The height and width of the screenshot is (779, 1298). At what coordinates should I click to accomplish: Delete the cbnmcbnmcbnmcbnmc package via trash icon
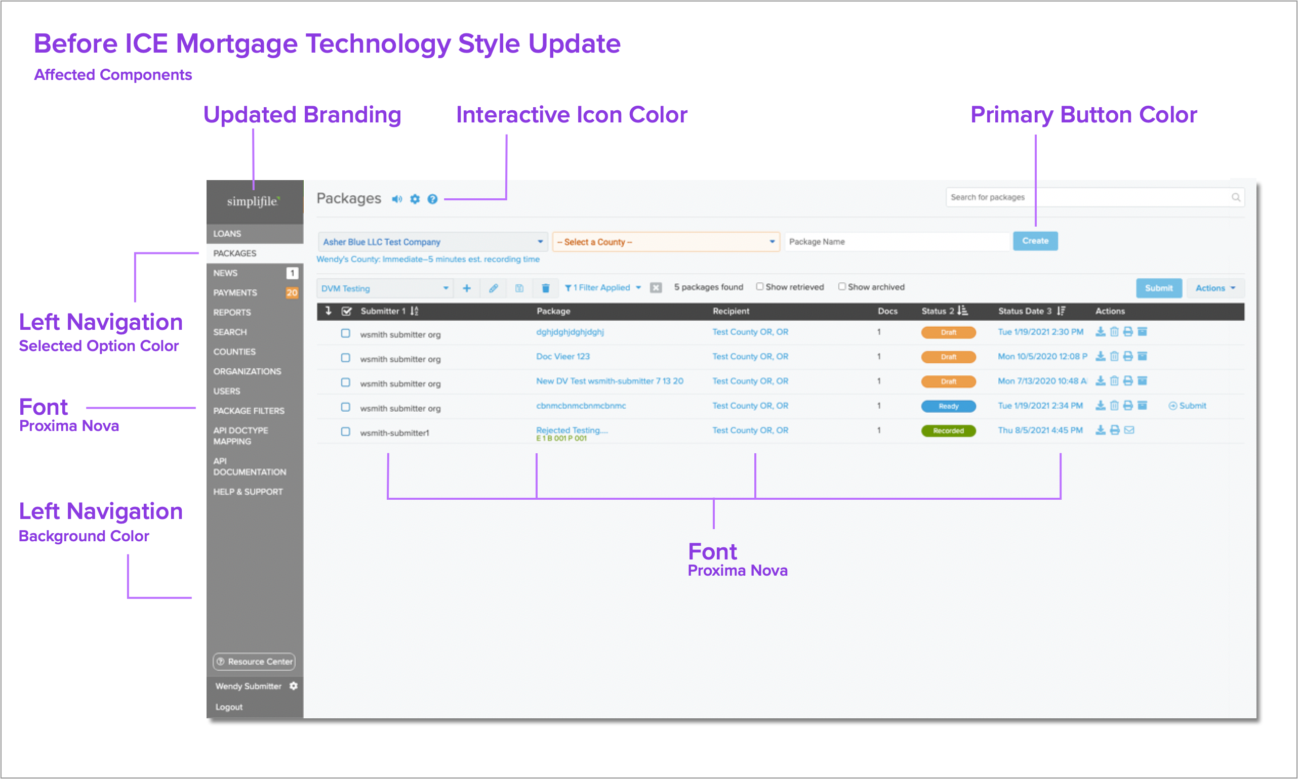tap(1114, 406)
